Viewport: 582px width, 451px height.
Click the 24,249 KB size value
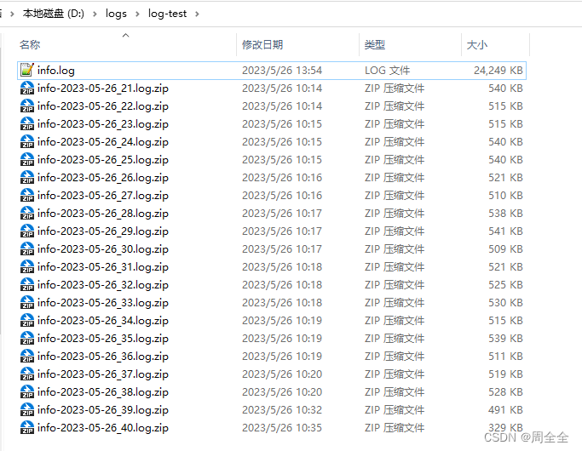498,70
